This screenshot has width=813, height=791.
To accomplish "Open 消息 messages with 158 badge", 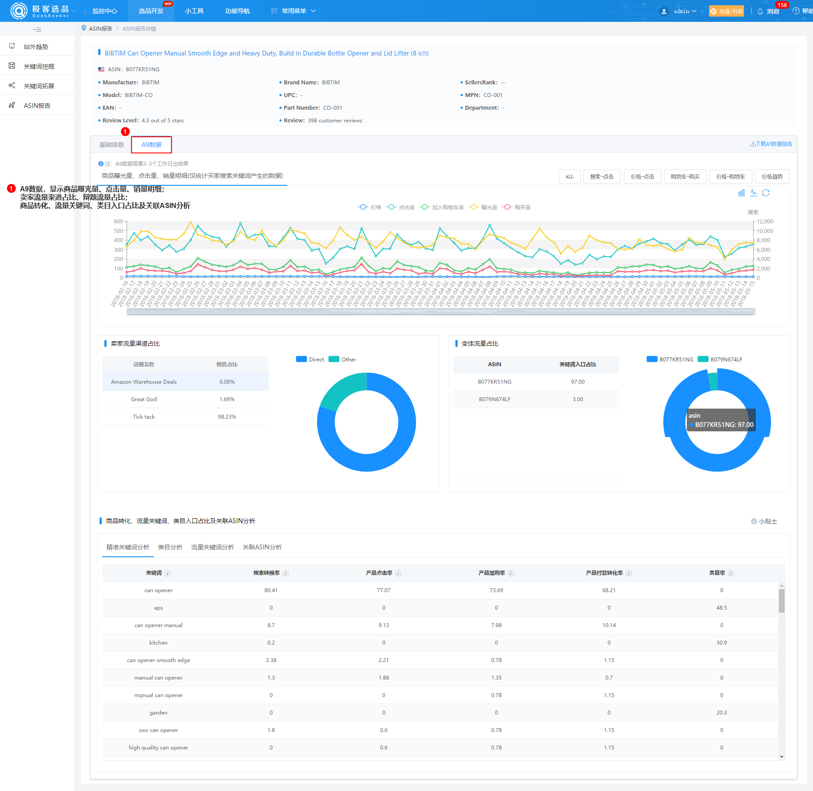I will tap(773, 11).
